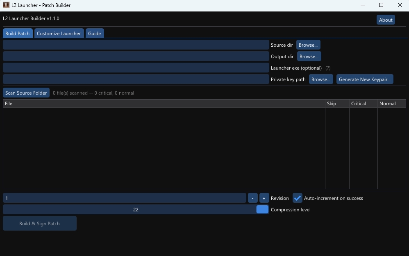Browse for the Private key path
Viewport: 409px width, 256px height.
(x=321, y=79)
